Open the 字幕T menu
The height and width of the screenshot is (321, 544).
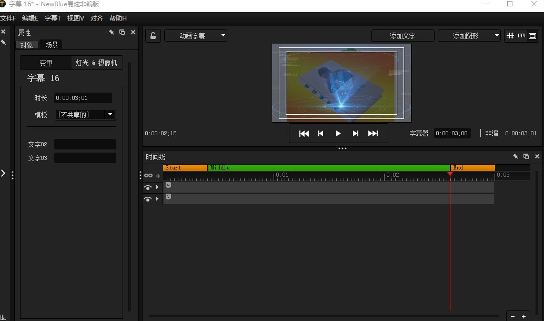pos(53,18)
